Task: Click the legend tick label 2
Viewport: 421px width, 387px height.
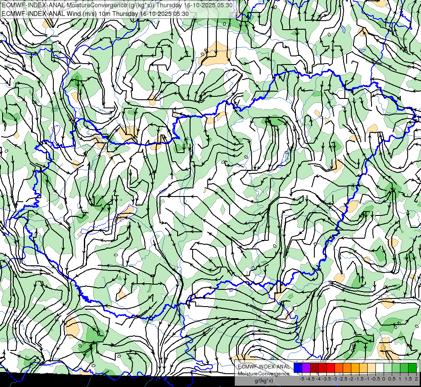Action: click(x=416, y=379)
